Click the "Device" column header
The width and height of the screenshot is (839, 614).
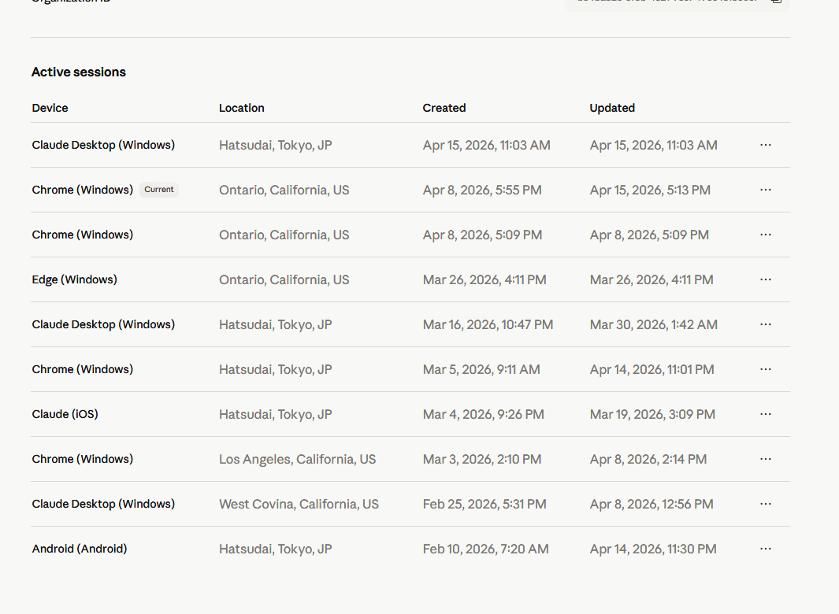coord(50,108)
